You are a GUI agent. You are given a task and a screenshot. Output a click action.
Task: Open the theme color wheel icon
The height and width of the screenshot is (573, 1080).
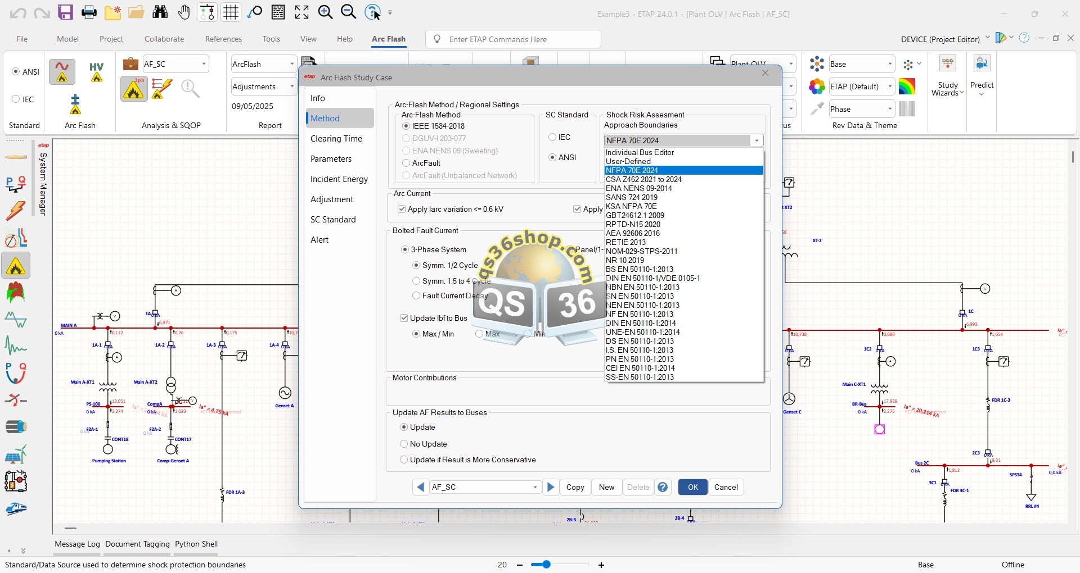817,87
